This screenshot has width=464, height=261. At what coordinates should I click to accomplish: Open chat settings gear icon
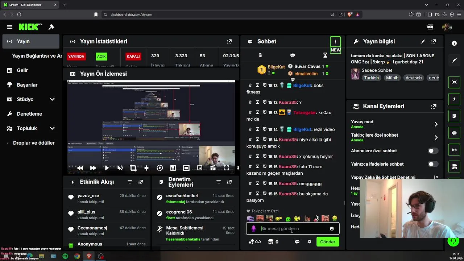pos(309,242)
